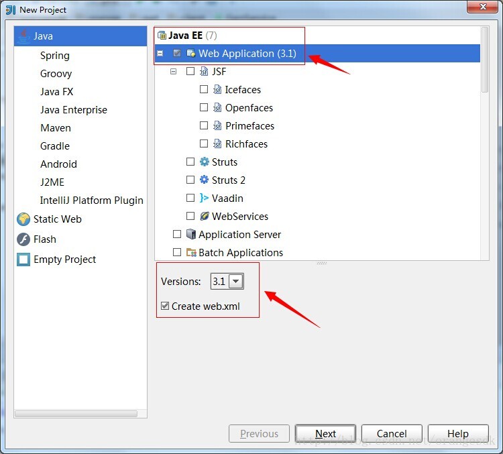The height and width of the screenshot is (454, 503).
Task: Click the Java EE header icon
Action: coord(162,36)
